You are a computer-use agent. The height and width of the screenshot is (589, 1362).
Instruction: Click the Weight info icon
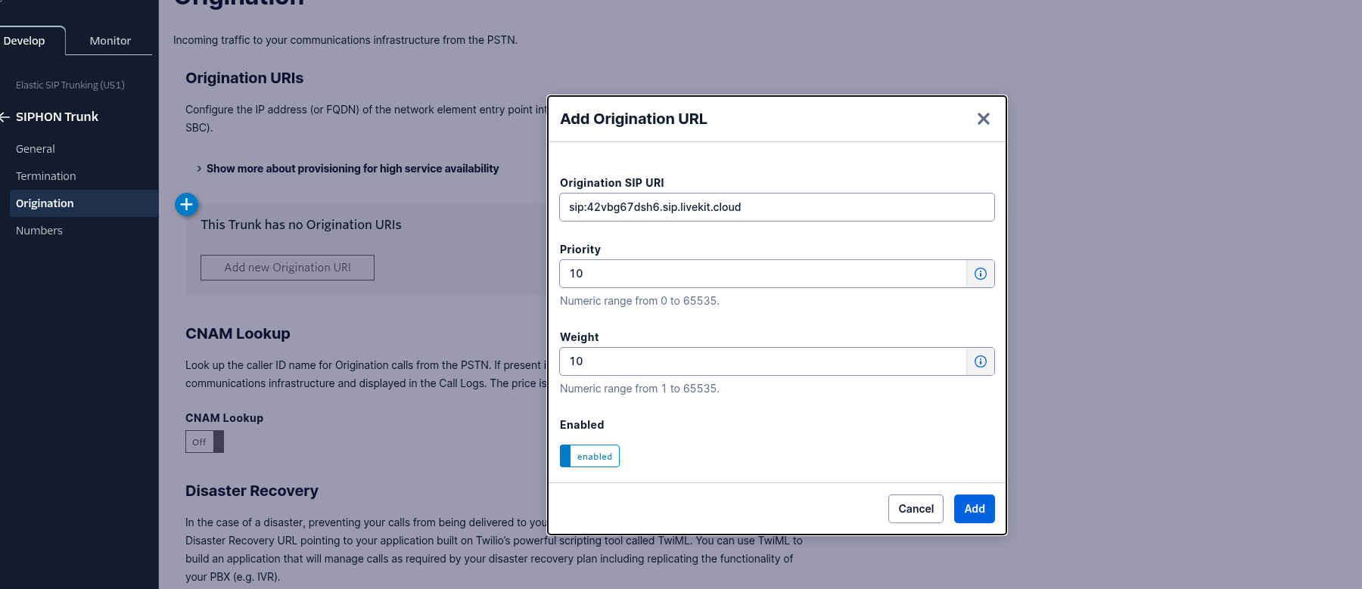980,361
